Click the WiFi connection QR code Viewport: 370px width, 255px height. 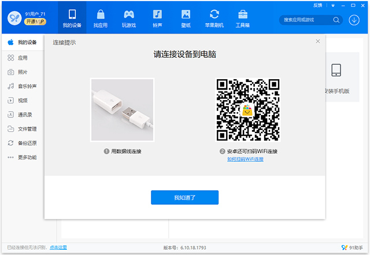(248, 110)
